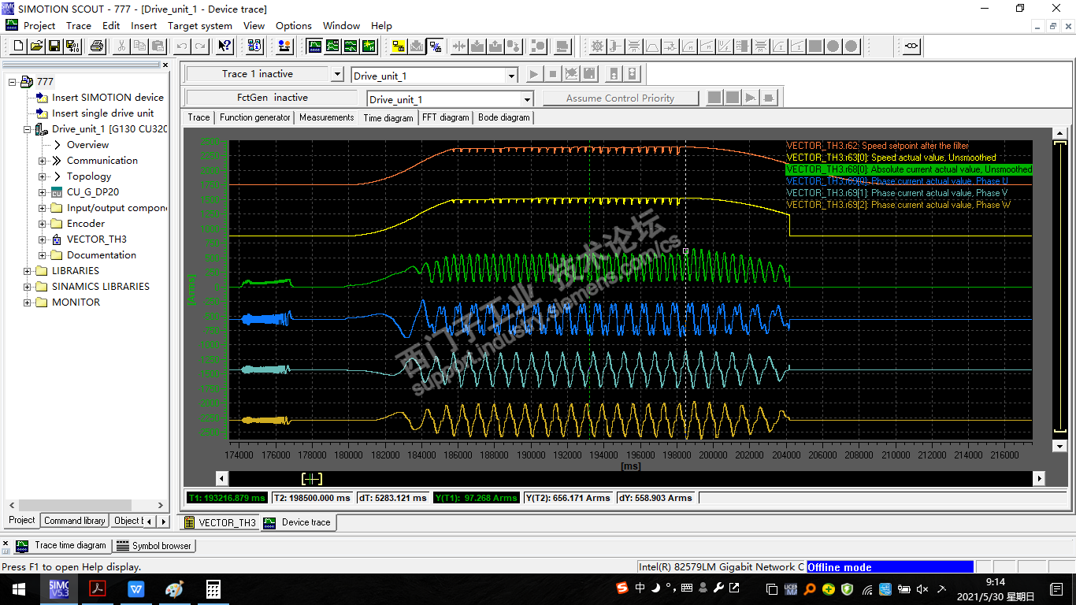Click the snowflake-style icon in drive toolbar

(598, 46)
